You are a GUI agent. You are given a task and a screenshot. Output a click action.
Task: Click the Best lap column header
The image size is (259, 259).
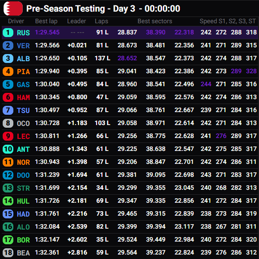[46, 21]
